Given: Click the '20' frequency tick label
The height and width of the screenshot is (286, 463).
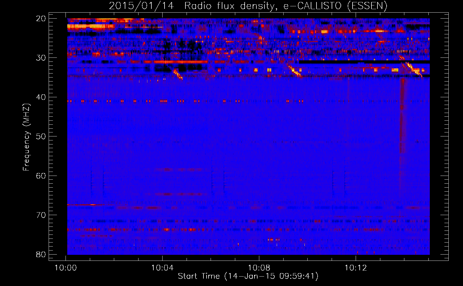Looking at the screenshot, I should (41, 19).
